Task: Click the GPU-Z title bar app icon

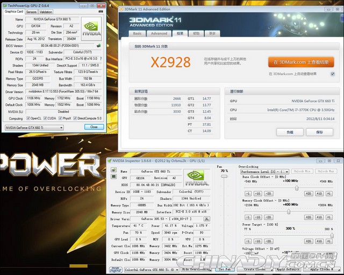Action: (x=5, y=6)
